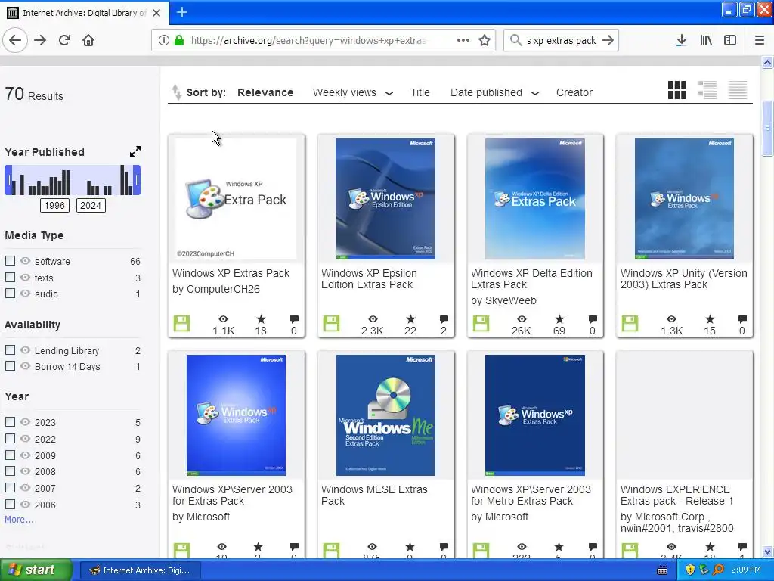Click the scroll down arrow of page scrollbar
The width and height of the screenshot is (774, 581).
tap(767, 551)
